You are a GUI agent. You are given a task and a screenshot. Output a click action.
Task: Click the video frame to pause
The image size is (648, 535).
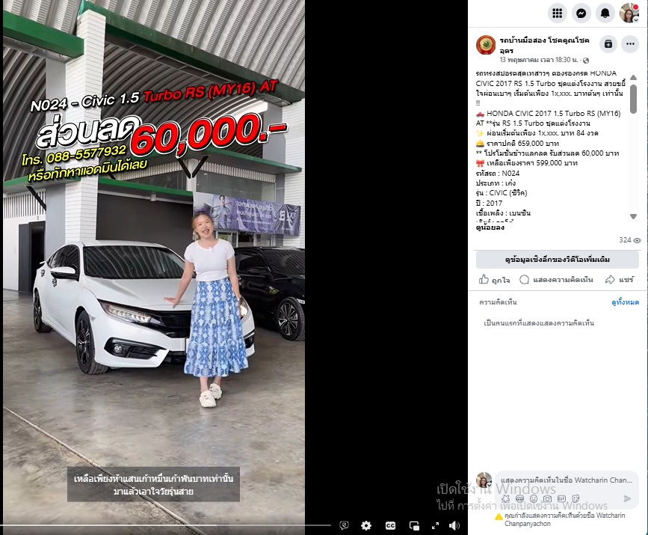pos(154,265)
